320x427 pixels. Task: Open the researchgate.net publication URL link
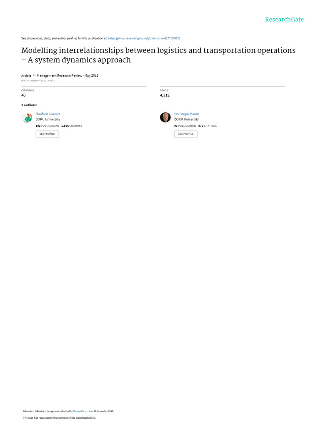tap(144, 38)
